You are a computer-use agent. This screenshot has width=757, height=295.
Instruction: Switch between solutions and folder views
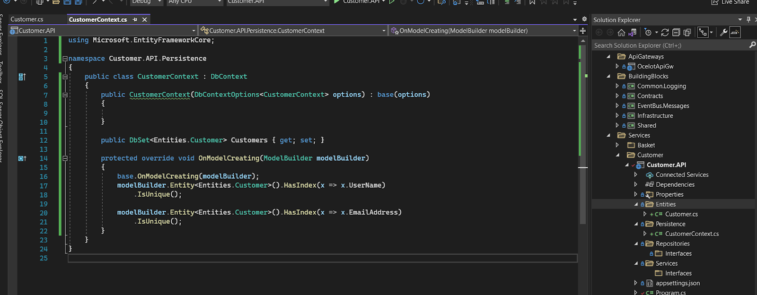633,33
